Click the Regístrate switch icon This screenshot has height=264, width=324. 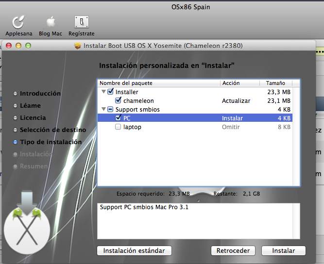coord(82,22)
